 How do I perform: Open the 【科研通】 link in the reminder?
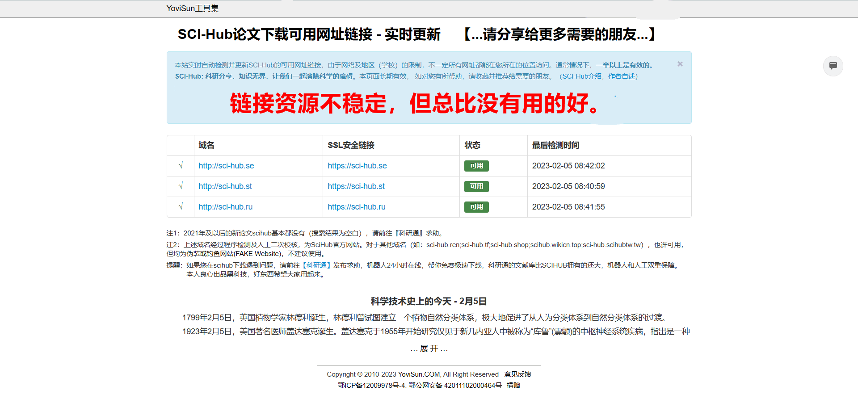pos(316,265)
